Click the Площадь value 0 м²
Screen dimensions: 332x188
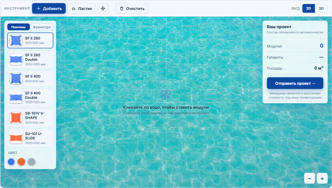pos(319,68)
